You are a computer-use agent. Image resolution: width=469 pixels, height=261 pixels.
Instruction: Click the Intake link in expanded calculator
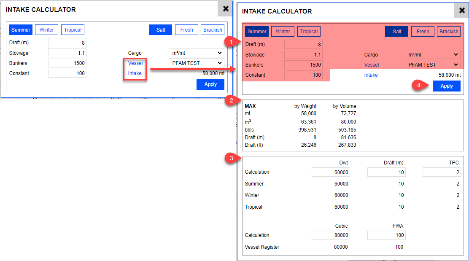371,75
